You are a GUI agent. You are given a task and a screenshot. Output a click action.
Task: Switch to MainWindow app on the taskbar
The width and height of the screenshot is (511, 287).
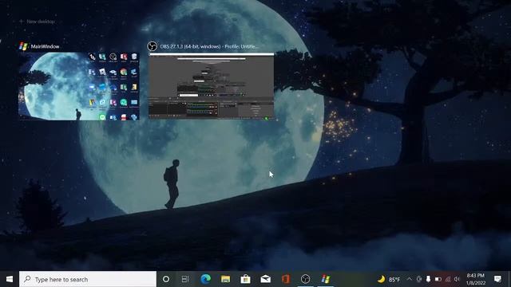[x=325, y=279]
